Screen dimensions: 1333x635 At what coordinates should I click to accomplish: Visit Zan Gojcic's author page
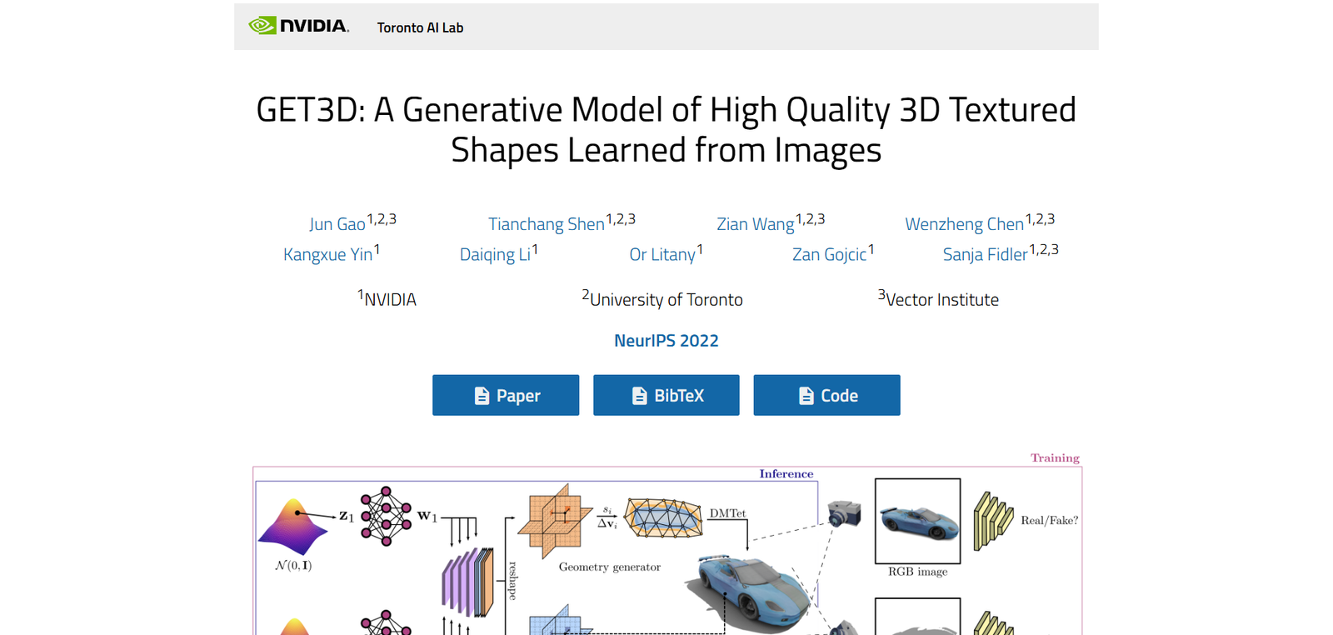pos(829,255)
